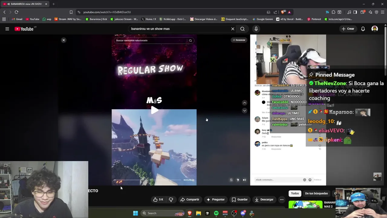Click the Descargar download button
The width and height of the screenshot is (387, 218).
pos(264,200)
